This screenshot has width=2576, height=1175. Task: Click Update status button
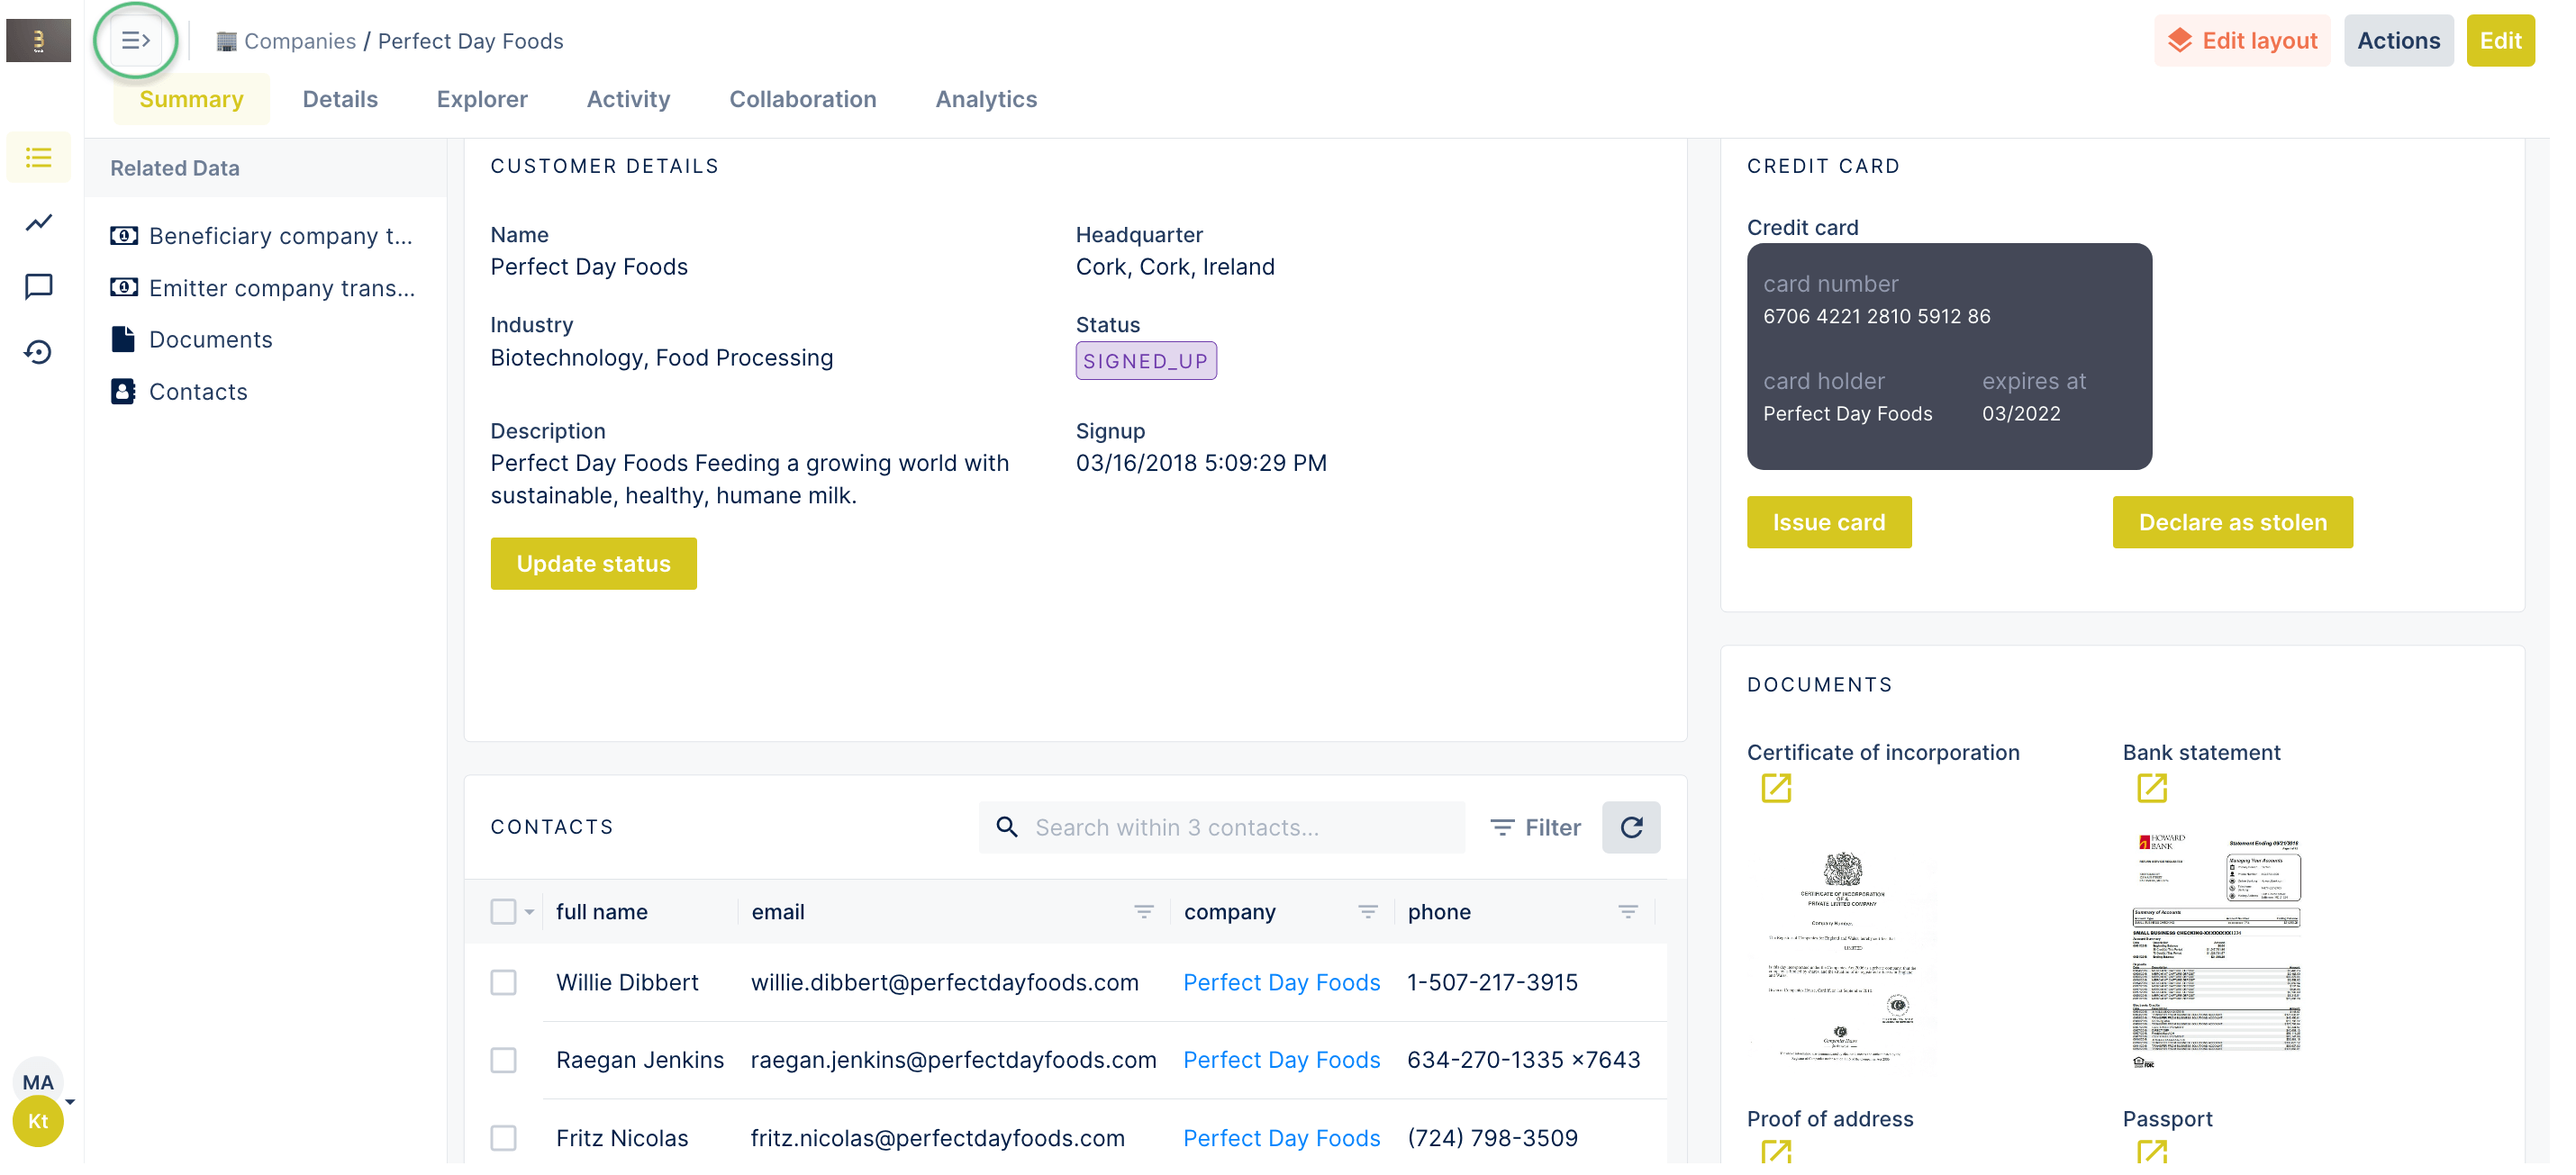[x=593, y=562]
